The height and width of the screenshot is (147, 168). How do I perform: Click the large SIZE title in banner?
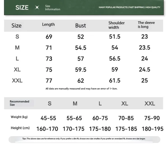point(22,8)
